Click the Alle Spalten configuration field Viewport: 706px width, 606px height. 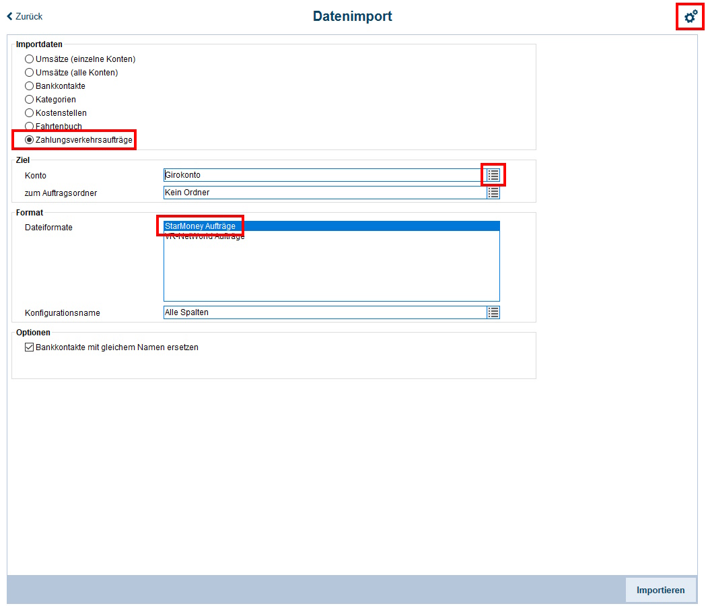pyautogui.click(x=323, y=312)
